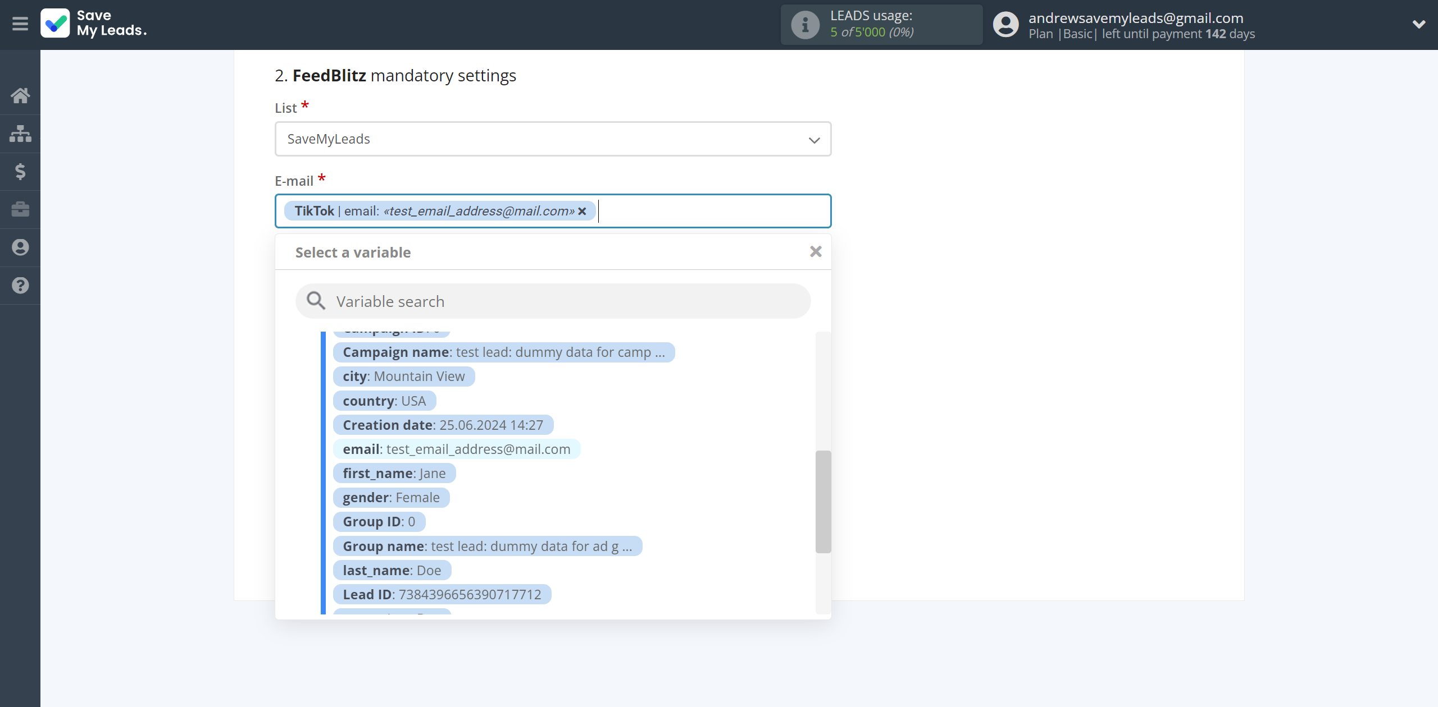Open the connections sitemap icon
Viewport: 1438px width, 707px height.
(20, 134)
